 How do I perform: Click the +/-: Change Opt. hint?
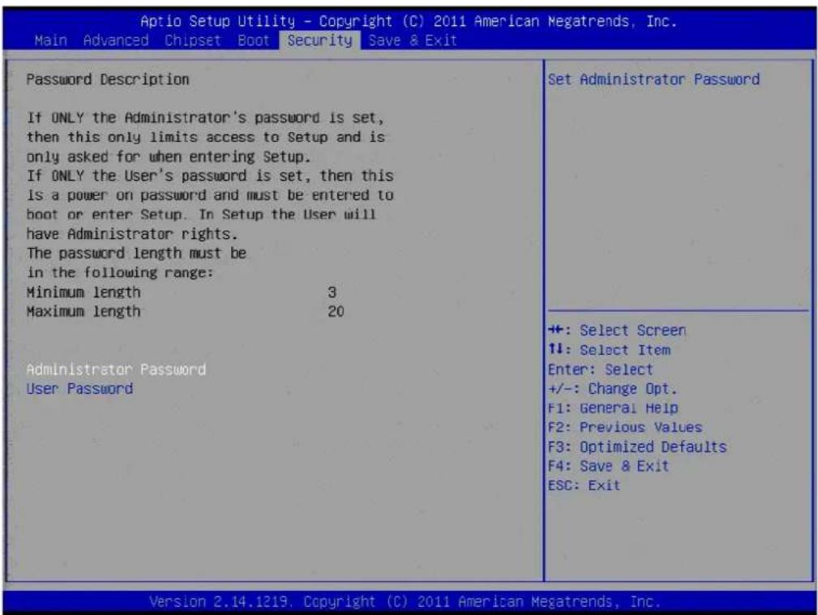tap(612, 389)
